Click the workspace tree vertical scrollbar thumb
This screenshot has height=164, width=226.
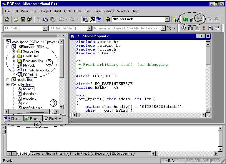click(62, 61)
